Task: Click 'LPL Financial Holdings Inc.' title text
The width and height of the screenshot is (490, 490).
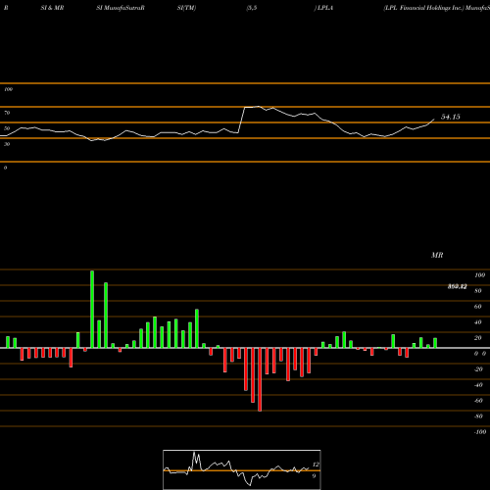Action: click(x=423, y=8)
